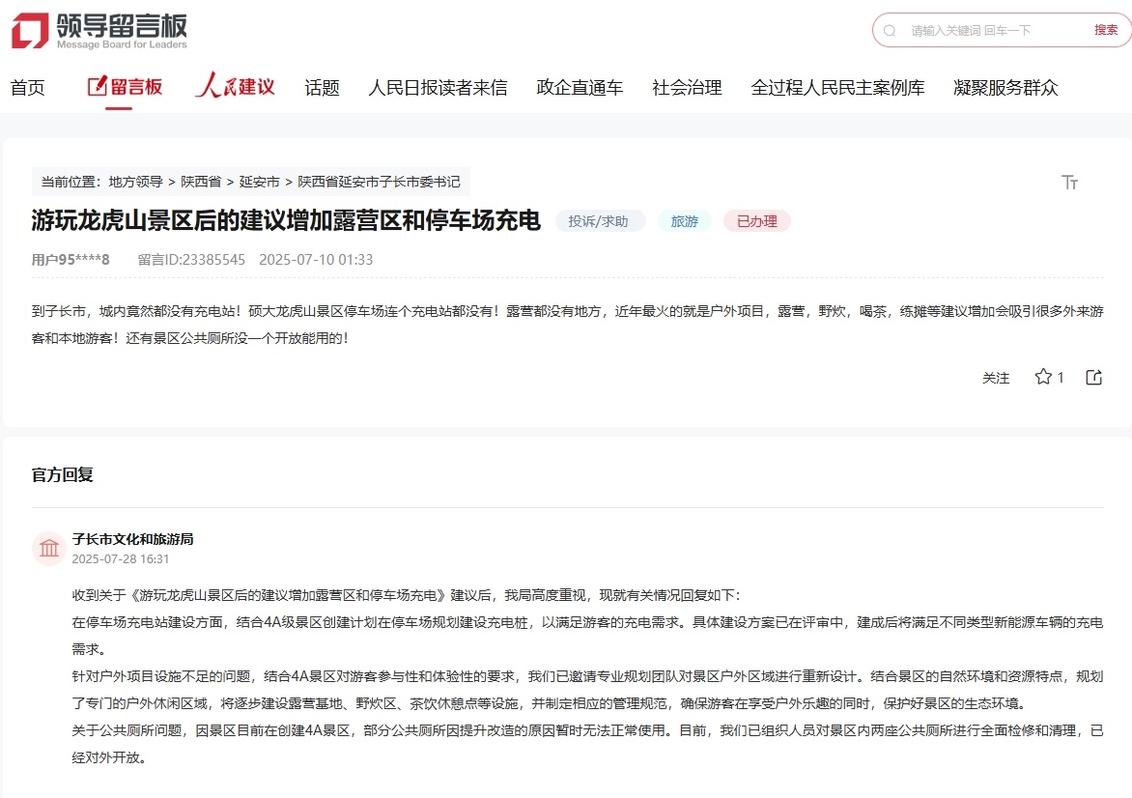Click the Message Board for Leaders logo
The height and width of the screenshot is (798, 1132).
[x=99, y=30]
